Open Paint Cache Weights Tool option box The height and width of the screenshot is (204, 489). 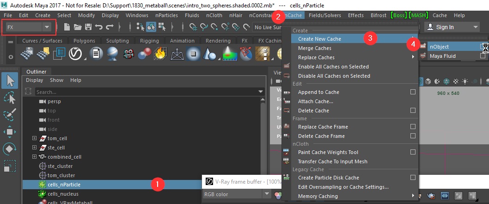coord(413,152)
